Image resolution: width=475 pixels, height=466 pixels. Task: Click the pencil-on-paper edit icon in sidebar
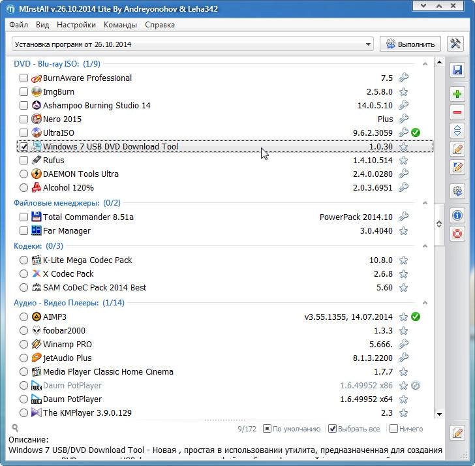point(457,149)
